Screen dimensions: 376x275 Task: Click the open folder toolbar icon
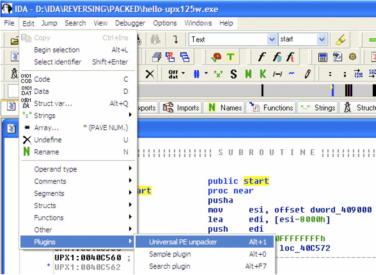coord(15,40)
